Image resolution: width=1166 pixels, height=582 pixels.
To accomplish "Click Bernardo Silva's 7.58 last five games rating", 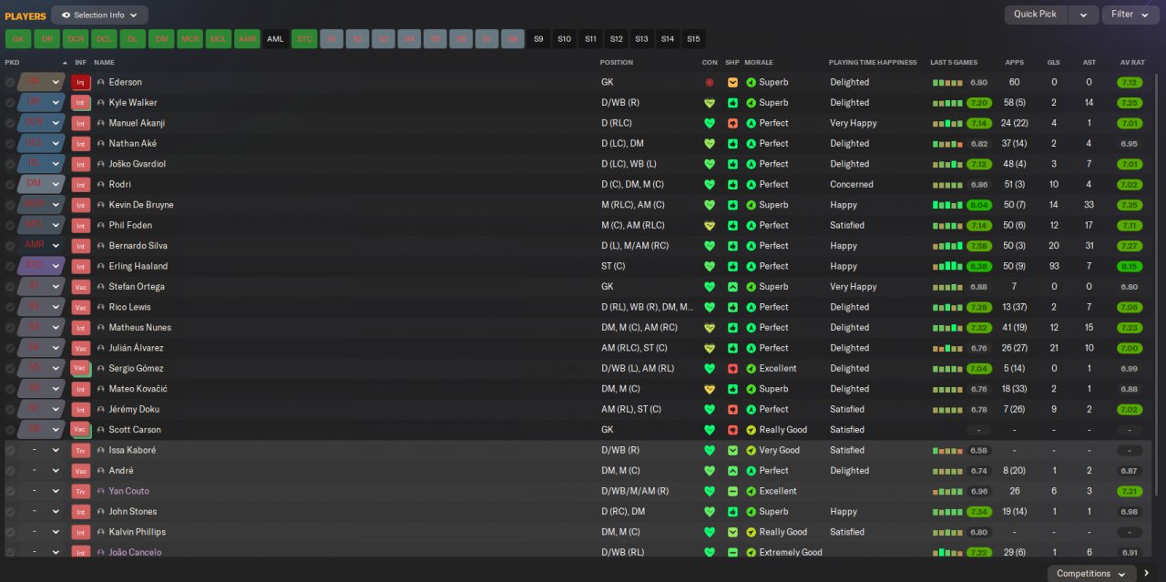I will point(979,246).
